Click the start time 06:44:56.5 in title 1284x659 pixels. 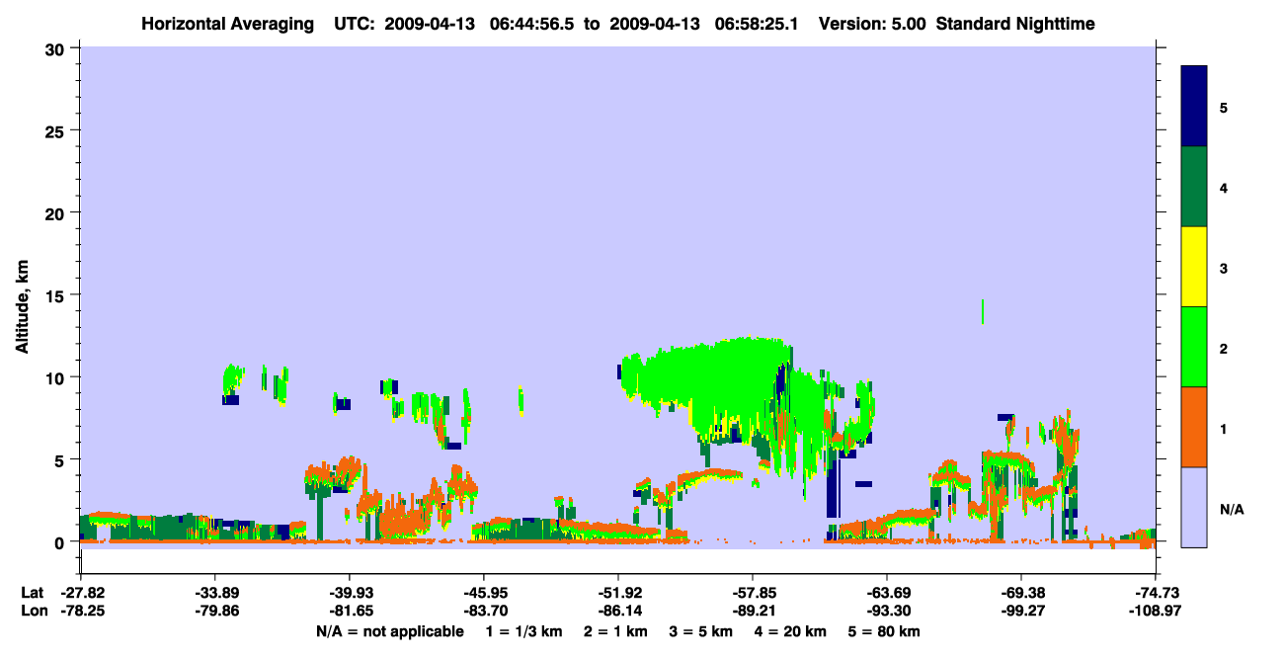(x=532, y=23)
